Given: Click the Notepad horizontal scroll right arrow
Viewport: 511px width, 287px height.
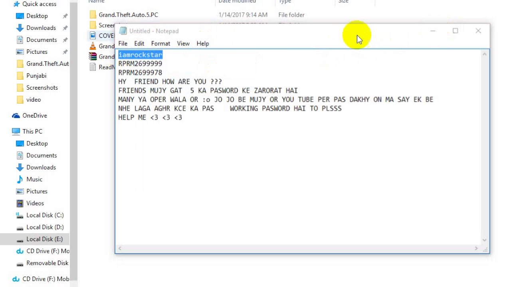Looking at the screenshot, I should pyautogui.click(x=476, y=248).
